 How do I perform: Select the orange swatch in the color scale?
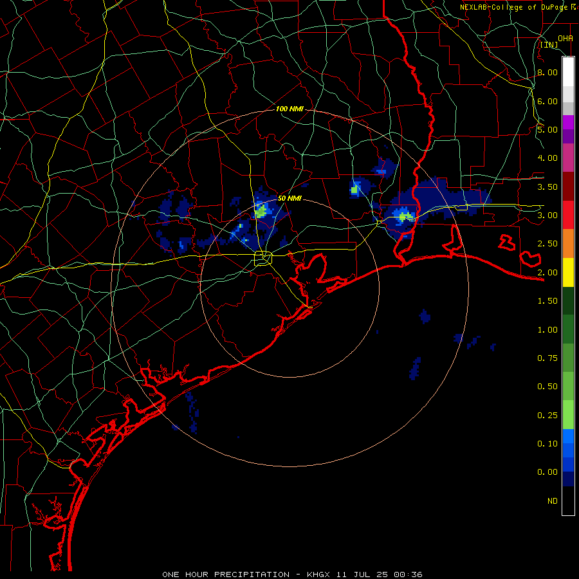(568, 244)
